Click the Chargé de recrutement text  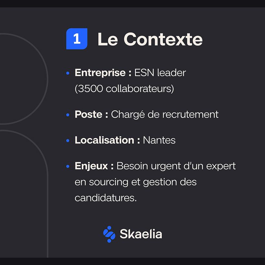coord(164,115)
